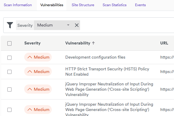Open HTTP Strict Transport Security vulnerability entry
This screenshot has width=174, height=116.
[107, 72]
